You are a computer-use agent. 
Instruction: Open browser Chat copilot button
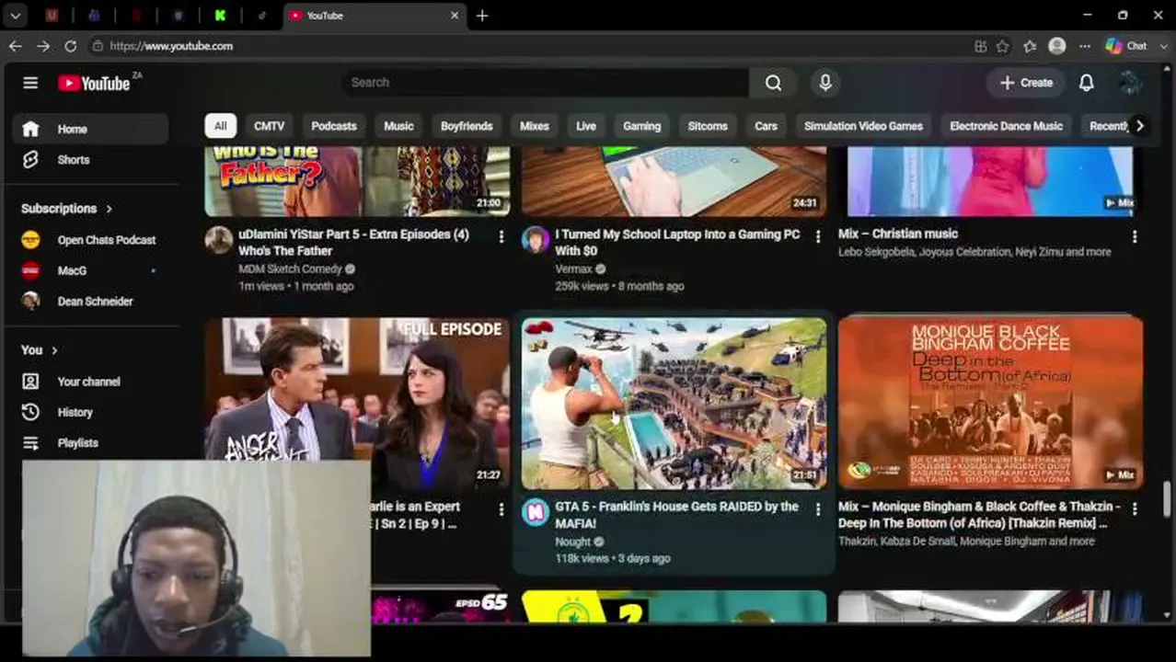click(1126, 46)
